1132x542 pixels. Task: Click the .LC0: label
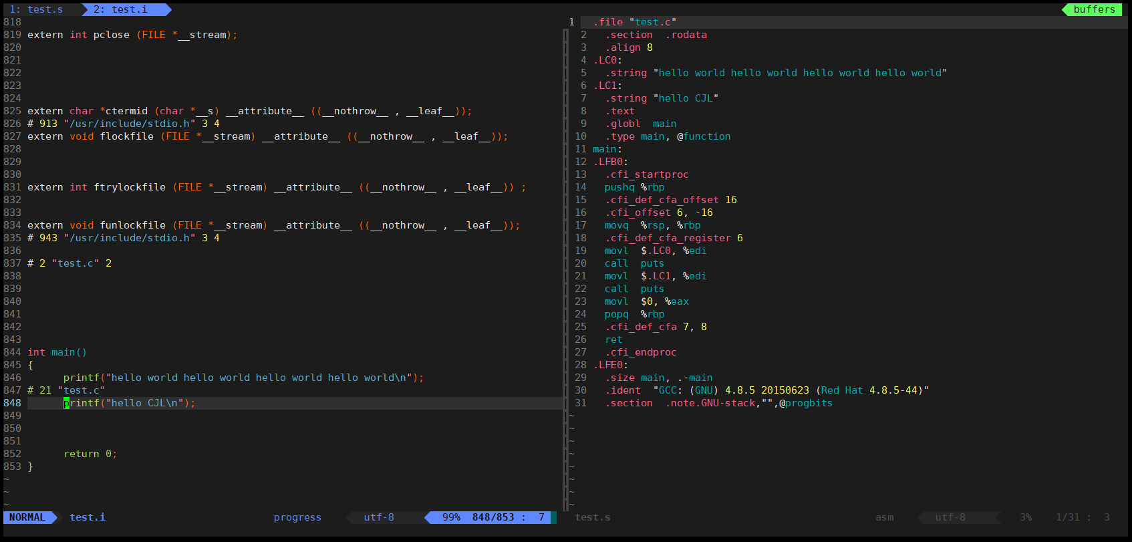(607, 60)
